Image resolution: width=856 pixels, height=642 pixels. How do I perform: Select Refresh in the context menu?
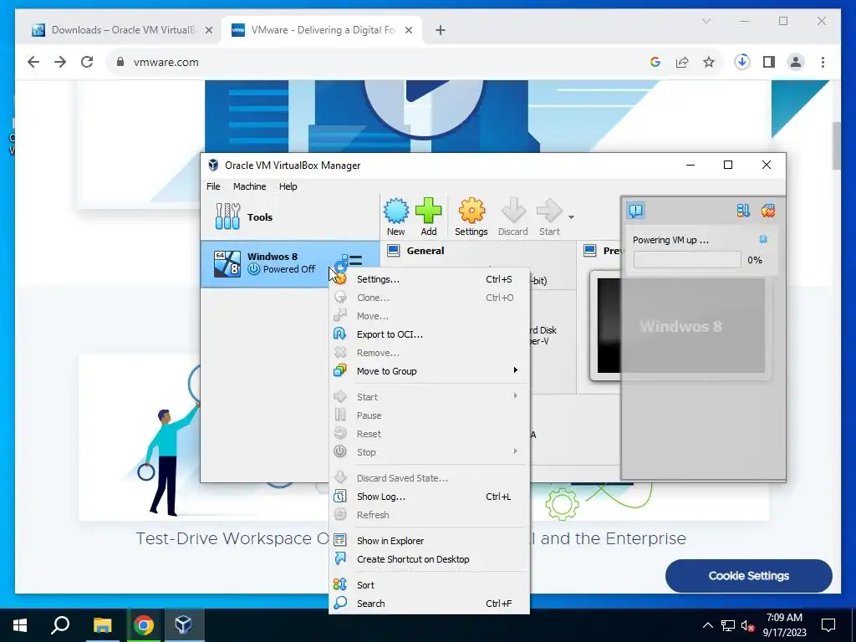(x=429, y=515)
